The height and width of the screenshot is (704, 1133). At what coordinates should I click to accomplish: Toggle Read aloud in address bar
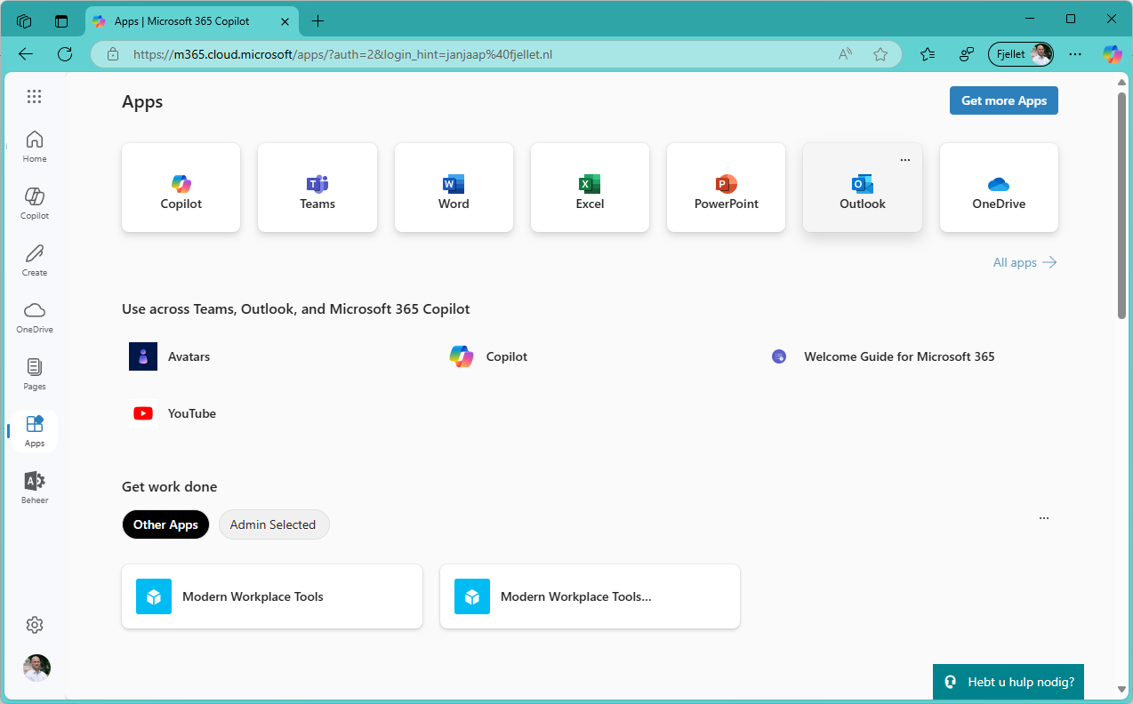tap(845, 54)
